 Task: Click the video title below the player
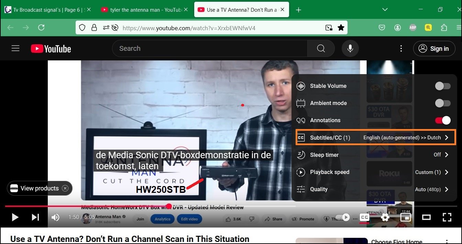[x=130, y=239]
